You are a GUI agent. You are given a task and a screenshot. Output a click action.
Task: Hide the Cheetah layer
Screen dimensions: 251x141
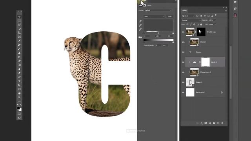pyautogui.click(x=183, y=42)
